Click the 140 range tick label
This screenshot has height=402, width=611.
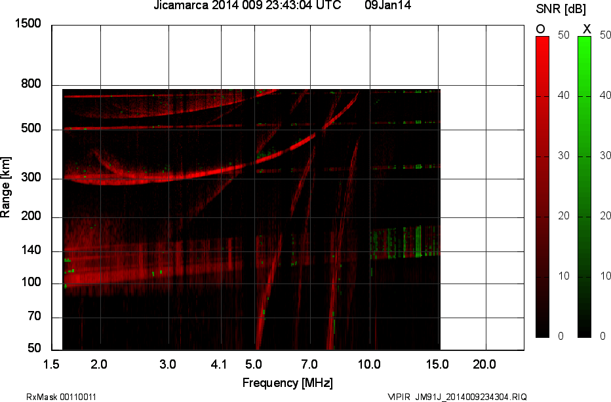click(31, 251)
